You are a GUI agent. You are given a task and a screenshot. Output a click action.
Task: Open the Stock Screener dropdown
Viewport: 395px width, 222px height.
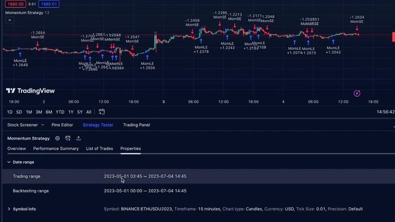pyautogui.click(x=25, y=125)
